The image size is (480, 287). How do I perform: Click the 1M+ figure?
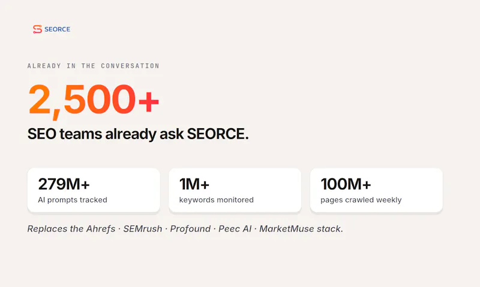point(194,184)
